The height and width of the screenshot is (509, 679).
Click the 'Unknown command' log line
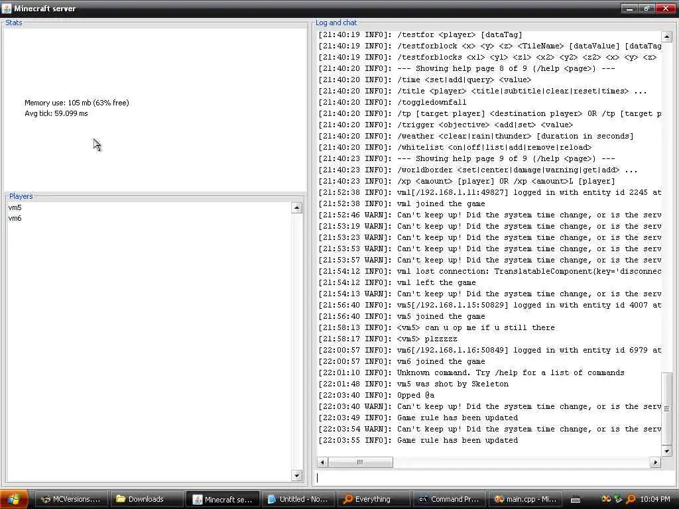471,372
